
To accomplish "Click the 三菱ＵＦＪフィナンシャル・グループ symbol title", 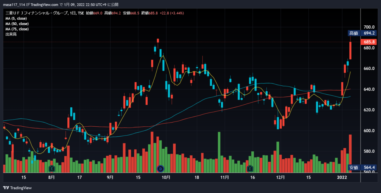I will tap(37, 13).
